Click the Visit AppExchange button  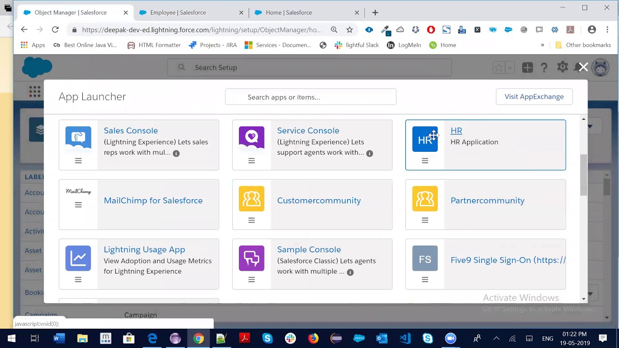(x=534, y=97)
